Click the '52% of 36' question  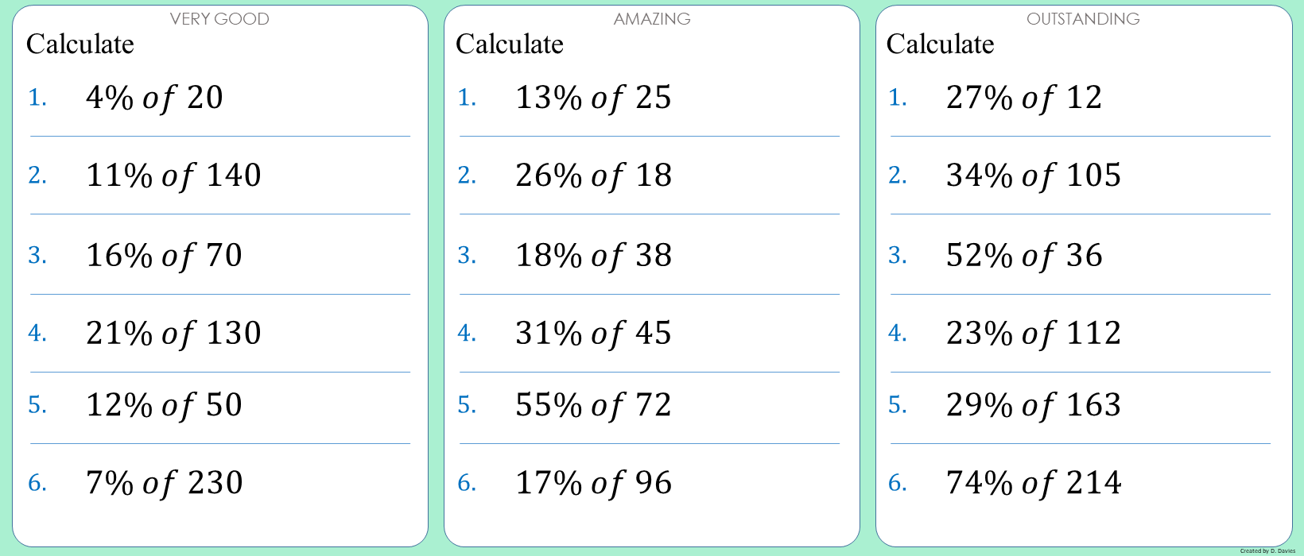pyautogui.click(x=1024, y=256)
